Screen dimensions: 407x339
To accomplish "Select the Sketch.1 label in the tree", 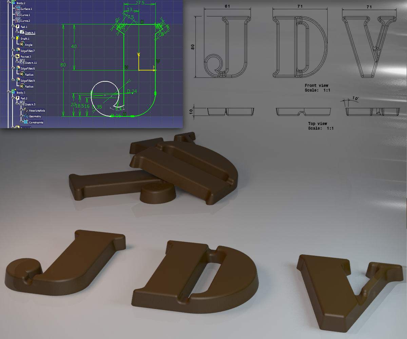I will [x=30, y=33].
